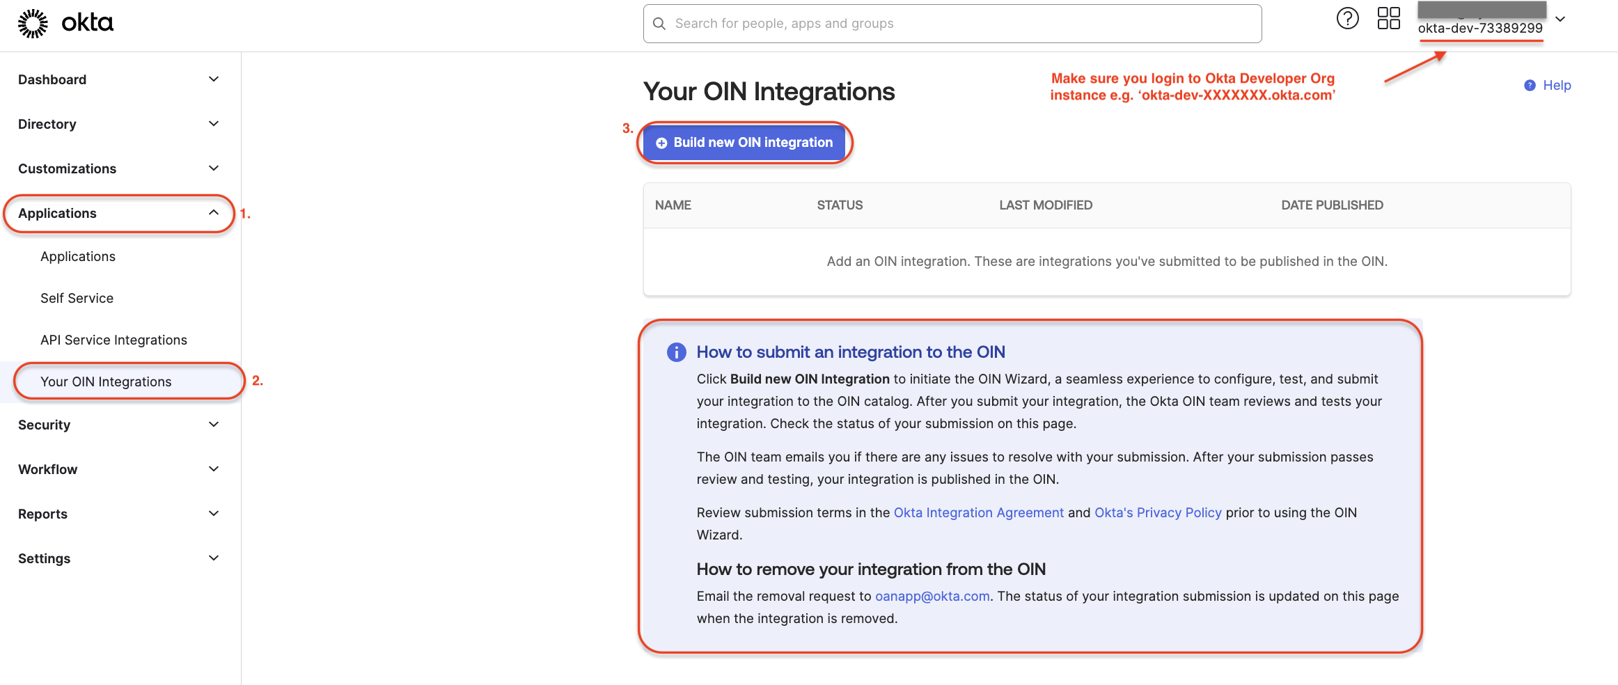Click Build new OIN integration button
This screenshot has width=1618, height=685.
(x=744, y=142)
